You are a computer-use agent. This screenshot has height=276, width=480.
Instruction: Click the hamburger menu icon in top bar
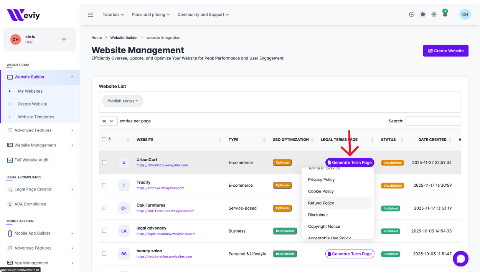(91, 15)
